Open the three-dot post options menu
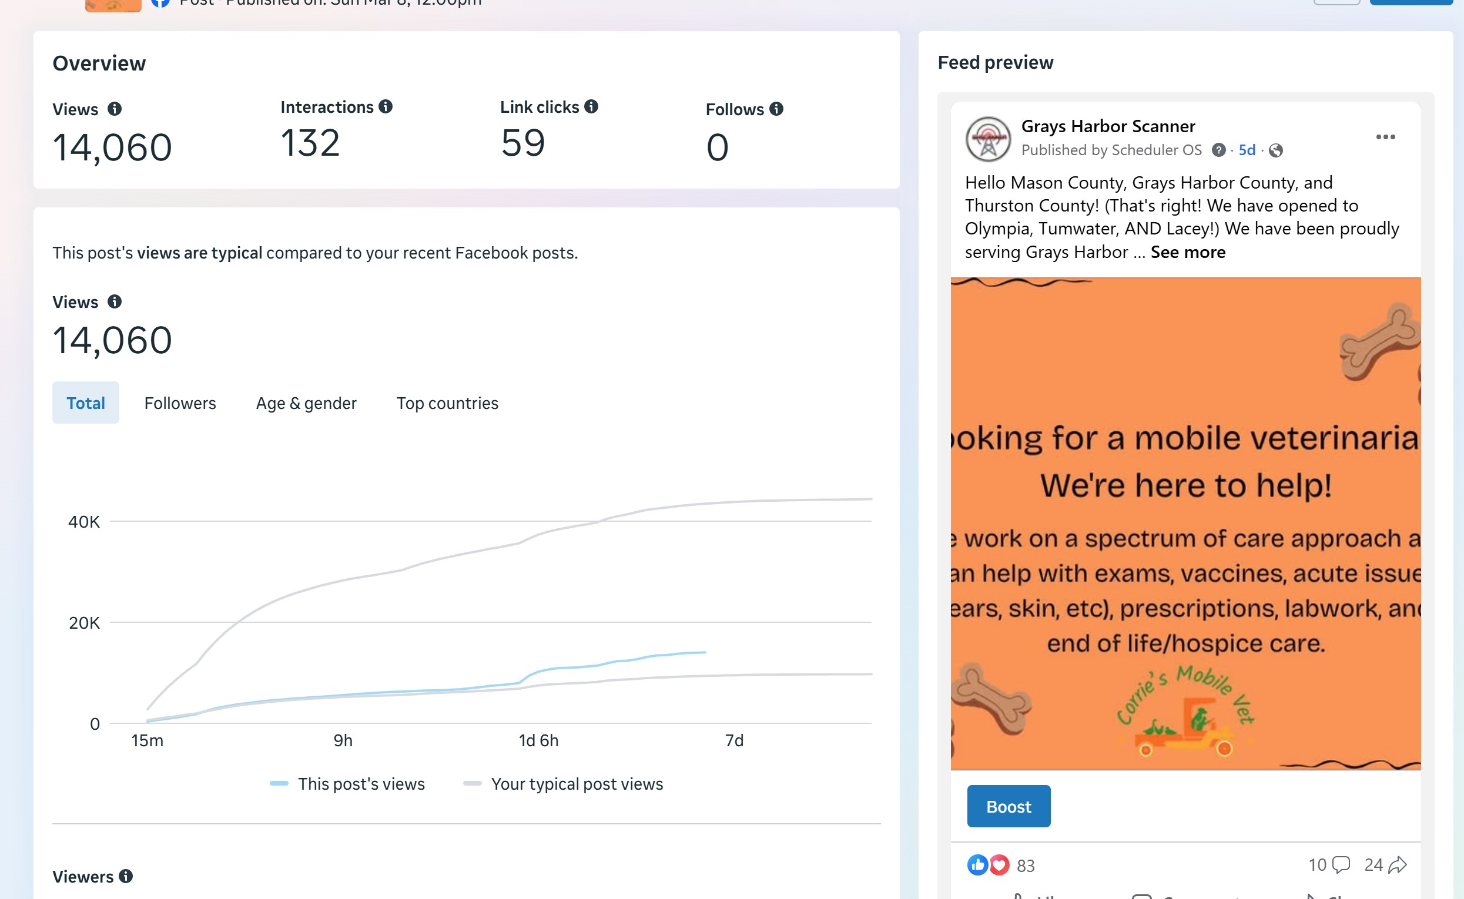 (1385, 137)
